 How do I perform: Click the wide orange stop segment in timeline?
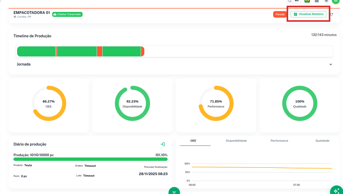(x=99, y=51)
